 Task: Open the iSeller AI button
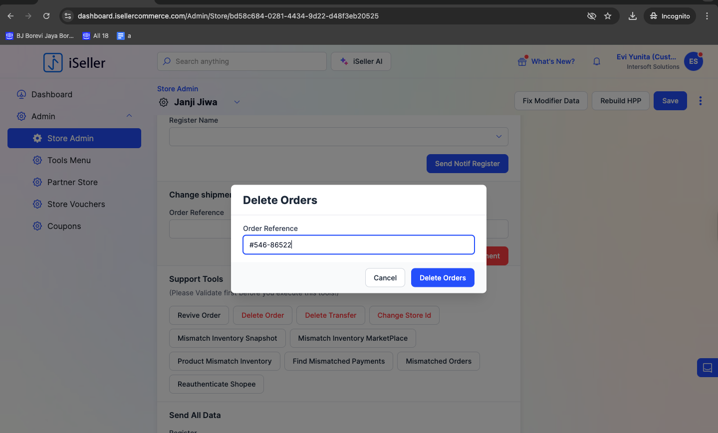[361, 61]
